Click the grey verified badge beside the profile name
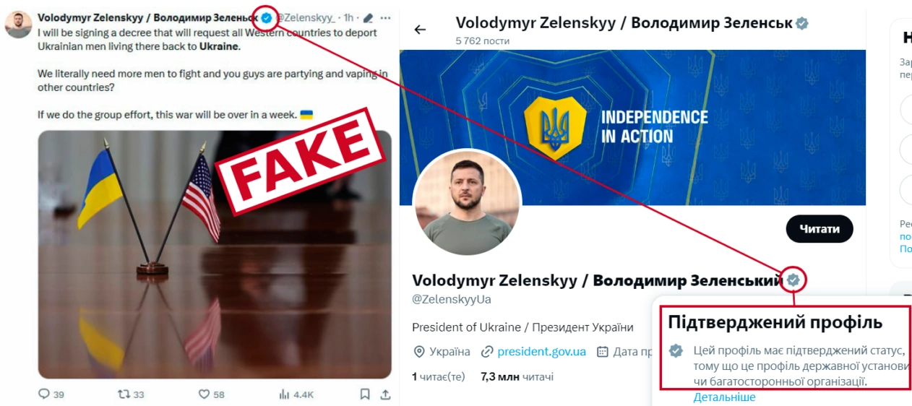912x406 pixels. tap(793, 280)
